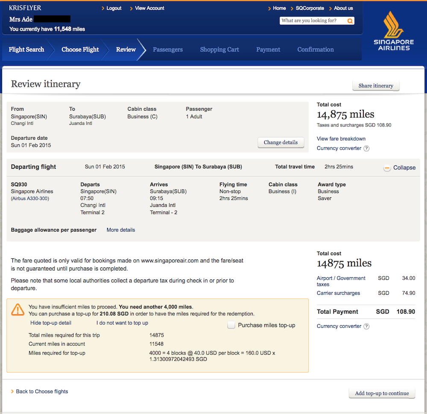The width and height of the screenshot is (427, 414).
Task: Click the orange warning triangle icon
Action: pyautogui.click(x=18, y=310)
